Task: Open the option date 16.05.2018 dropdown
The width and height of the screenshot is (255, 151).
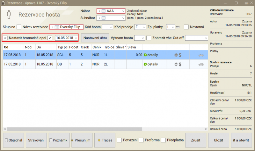Action: (76, 38)
